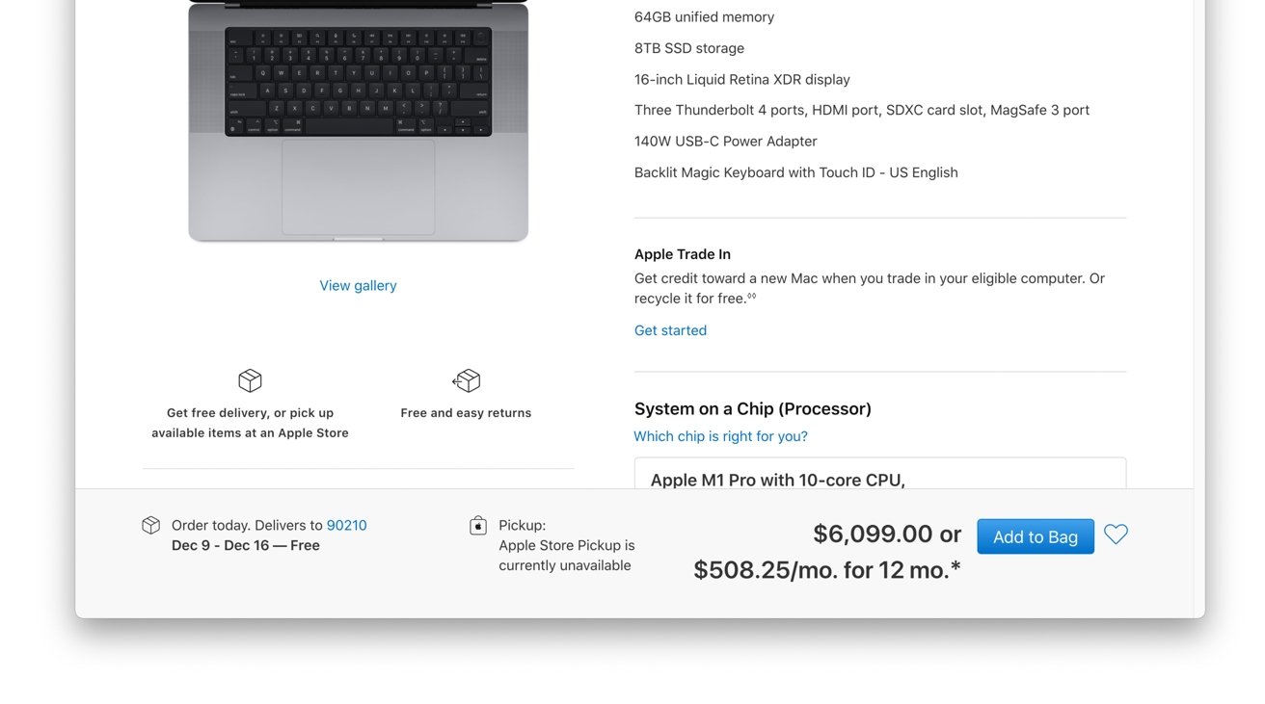
Task: Click the System on a Chip (Processor) heading
Action: [753, 408]
